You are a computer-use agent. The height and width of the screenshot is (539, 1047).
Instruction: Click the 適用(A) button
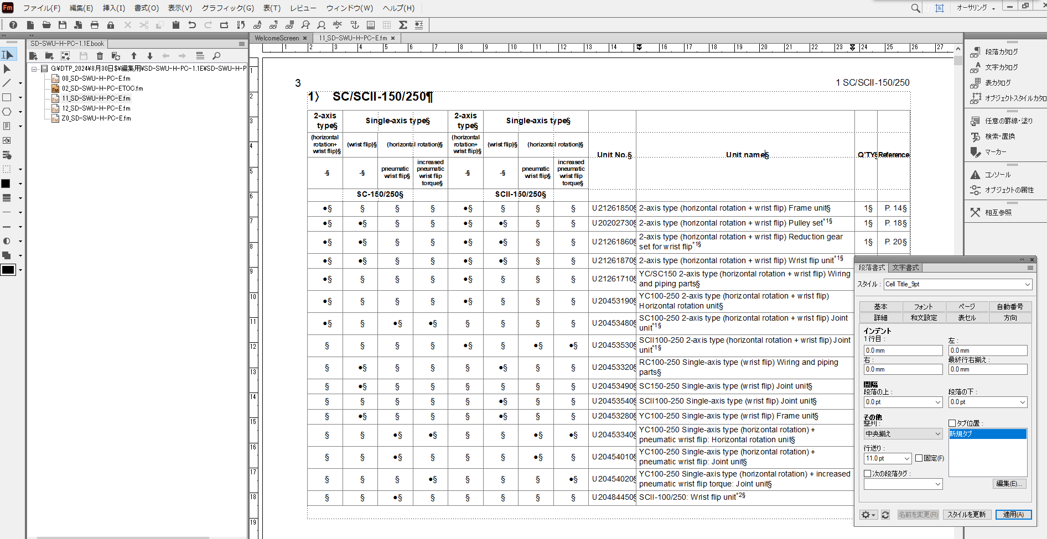[x=1013, y=515]
